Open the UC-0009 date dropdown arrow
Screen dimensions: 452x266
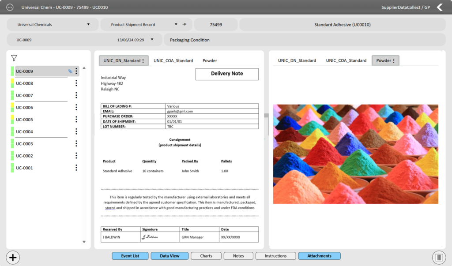coord(152,40)
